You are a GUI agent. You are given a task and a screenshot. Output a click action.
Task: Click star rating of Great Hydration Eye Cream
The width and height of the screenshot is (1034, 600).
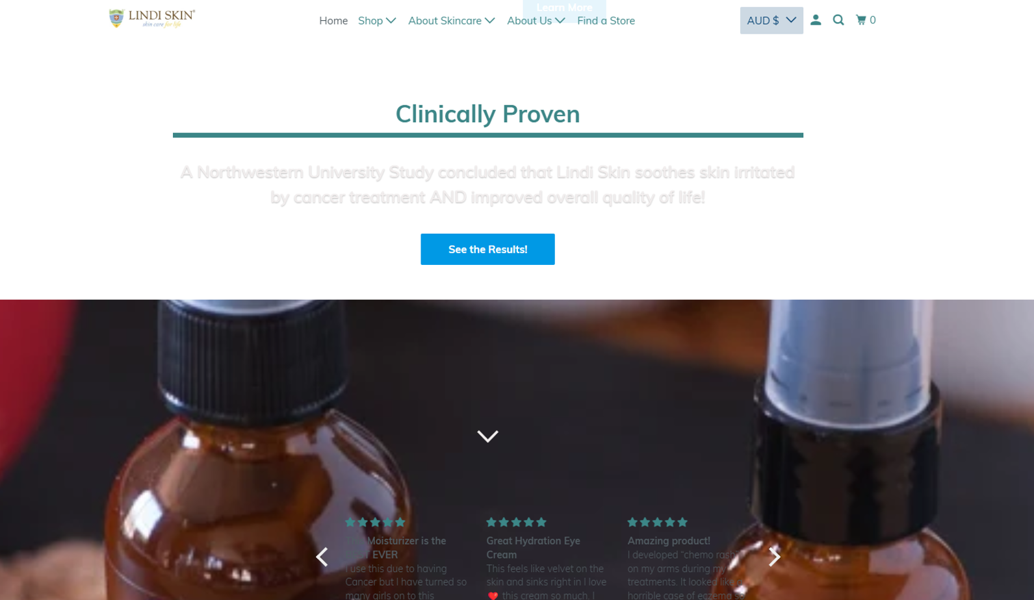(x=517, y=522)
